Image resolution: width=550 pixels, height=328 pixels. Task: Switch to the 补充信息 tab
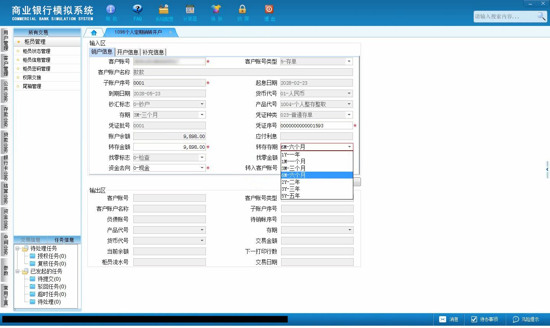[x=153, y=52]
